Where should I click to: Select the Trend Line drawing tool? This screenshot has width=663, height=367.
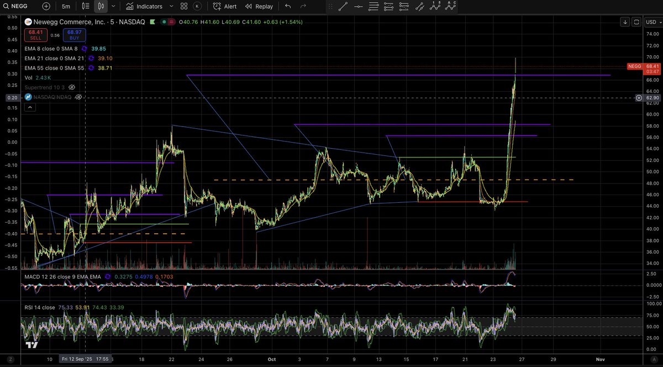(x=343, y=7)
